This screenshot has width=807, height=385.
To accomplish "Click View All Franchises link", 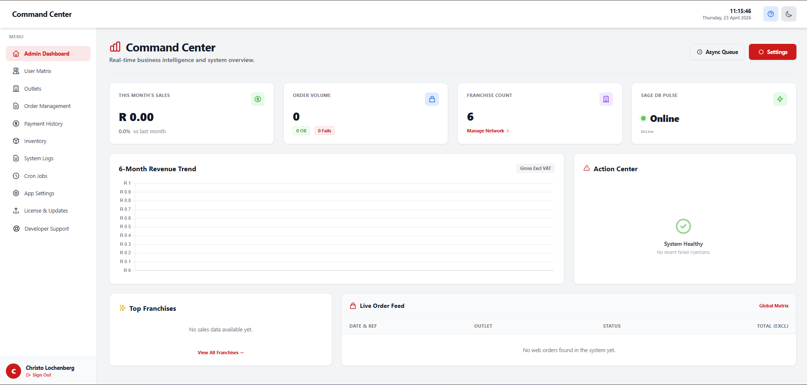I will tap(221, 353).
